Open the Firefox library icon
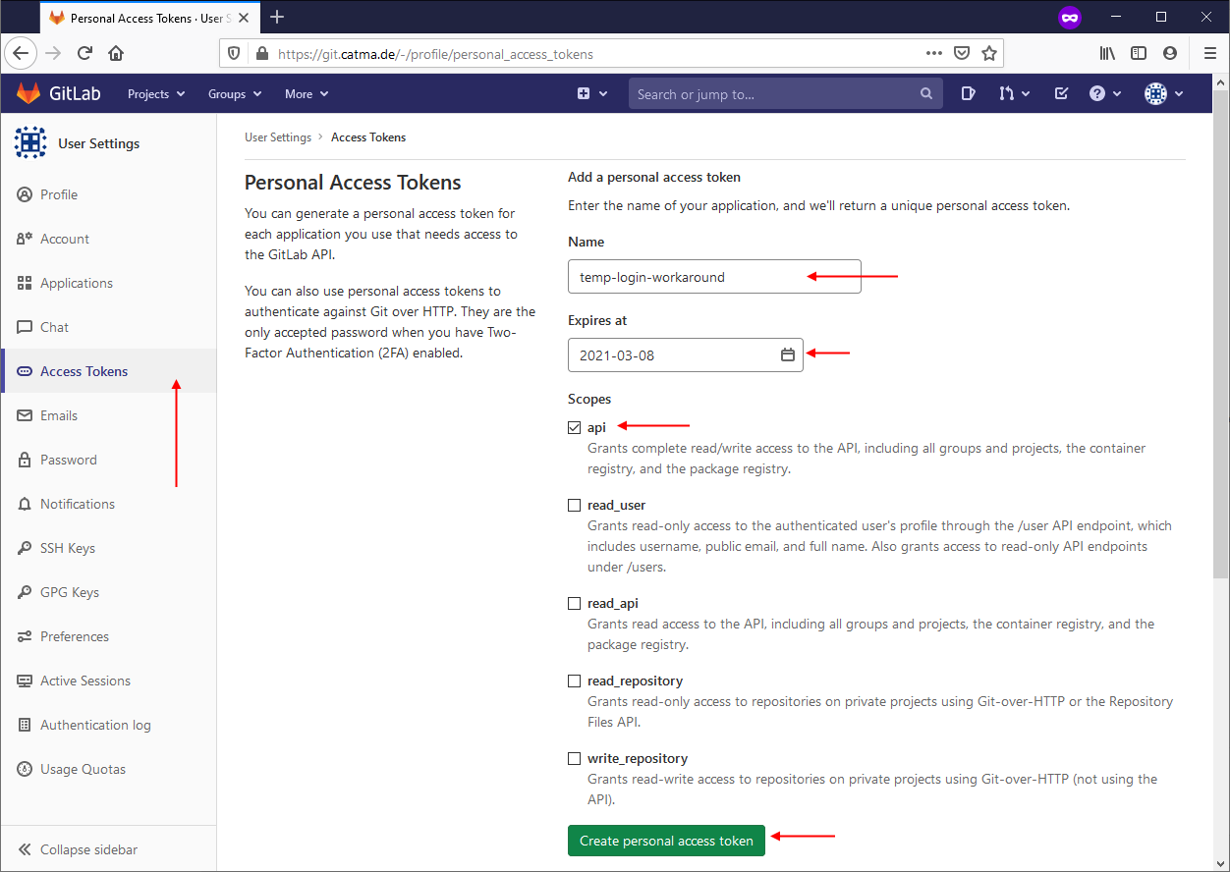 pyautogui.click(x=1107, y=53)
